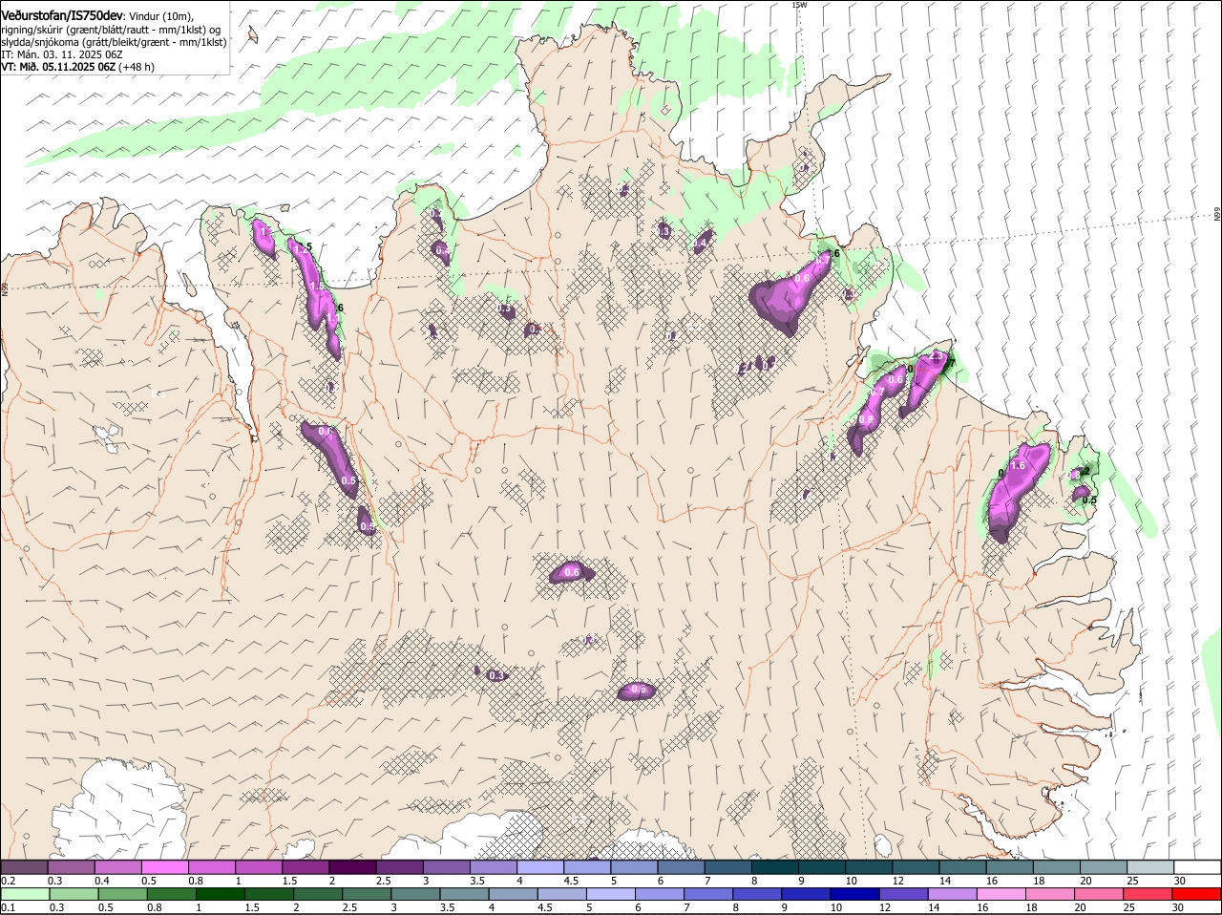Select upper-row darkest purple swatch between 2 and 2.5
The height and width of the screenshot is (915, 1222).
pyautogui.click(x=352, y=867)
